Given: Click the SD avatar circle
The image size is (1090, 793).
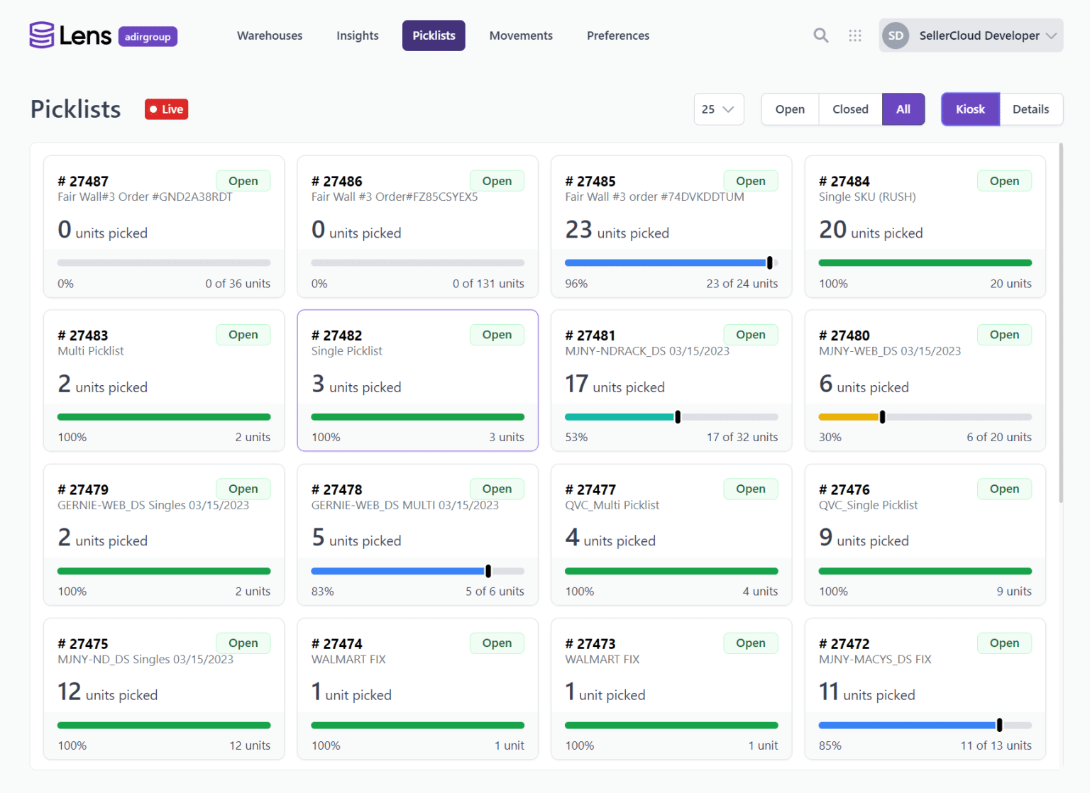Looking at the screenshot, I should pos(896,35).
